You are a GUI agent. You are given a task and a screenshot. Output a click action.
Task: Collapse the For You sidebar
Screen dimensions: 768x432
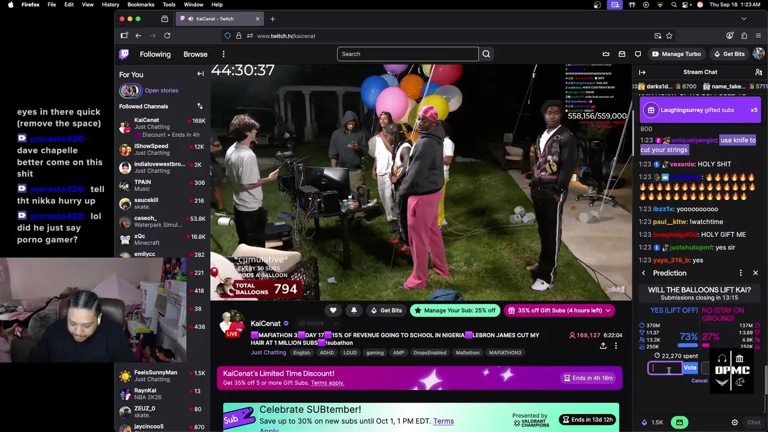click(x=200, y=74)
